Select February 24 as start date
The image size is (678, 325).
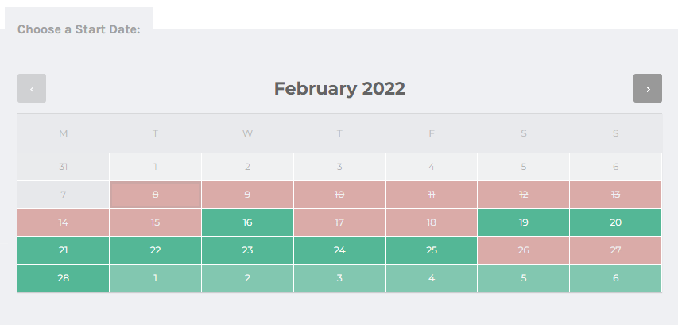click(339, 250)
